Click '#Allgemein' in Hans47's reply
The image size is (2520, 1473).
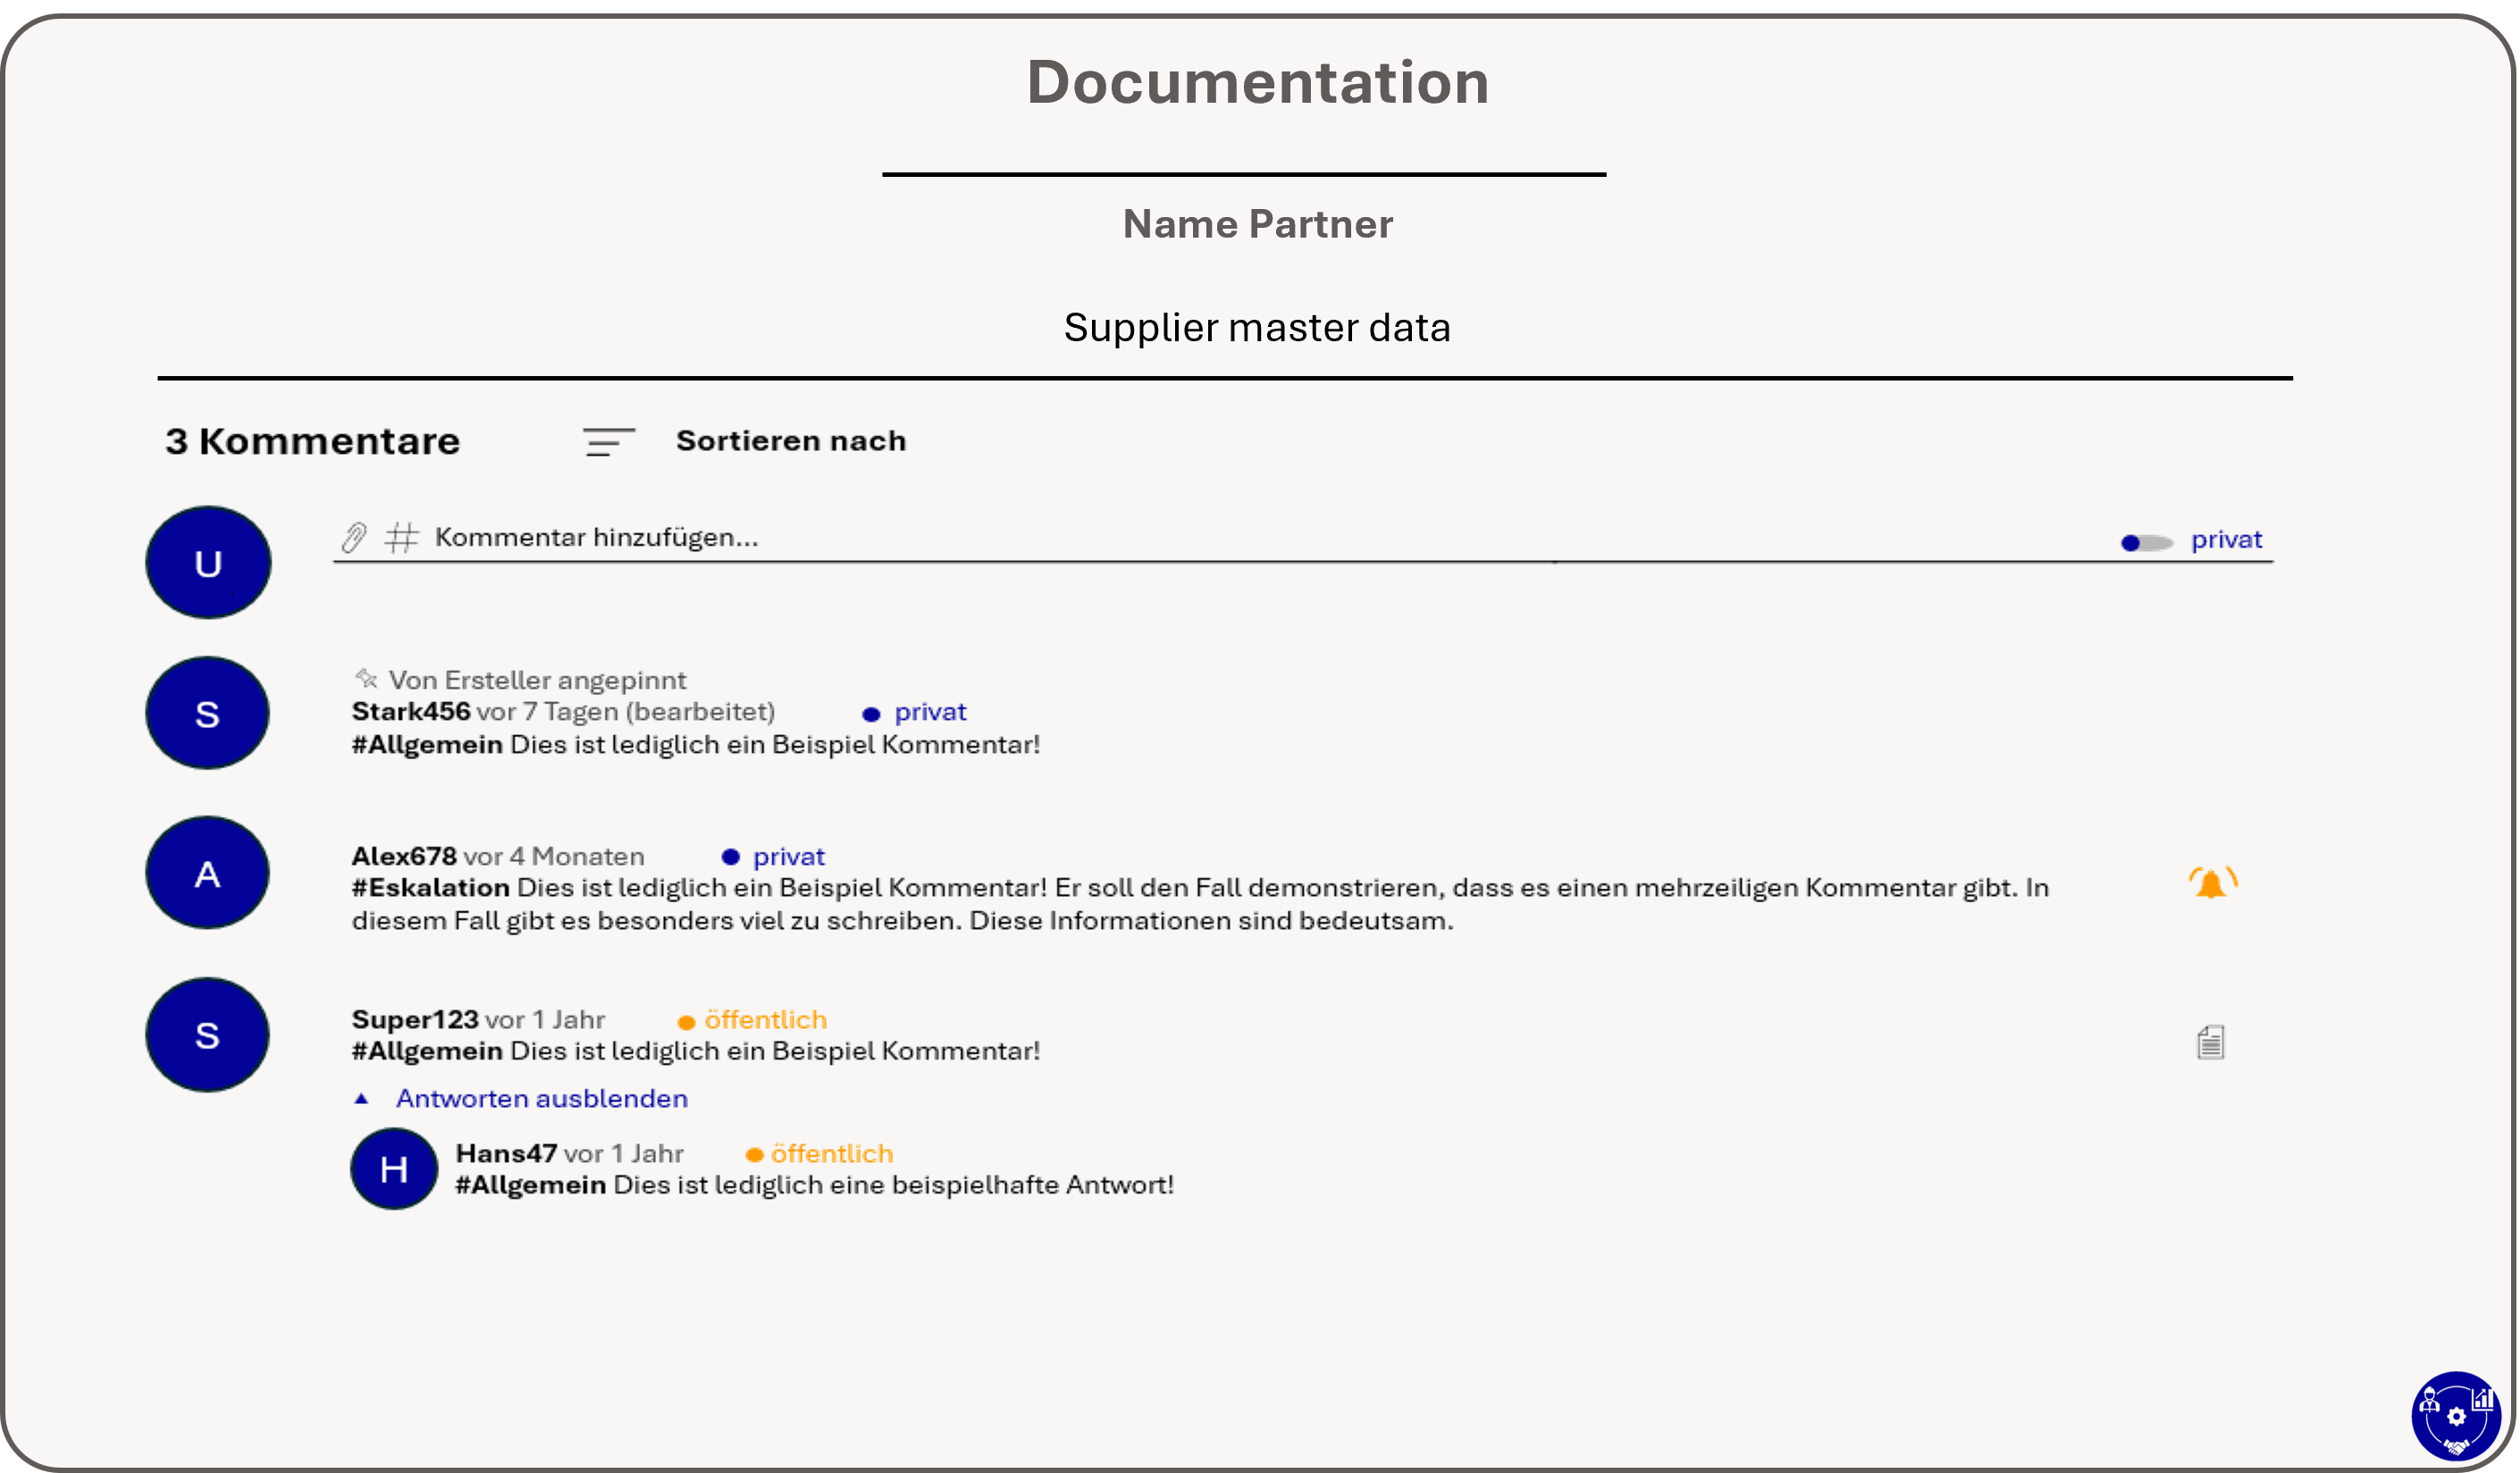(531, 1184)
